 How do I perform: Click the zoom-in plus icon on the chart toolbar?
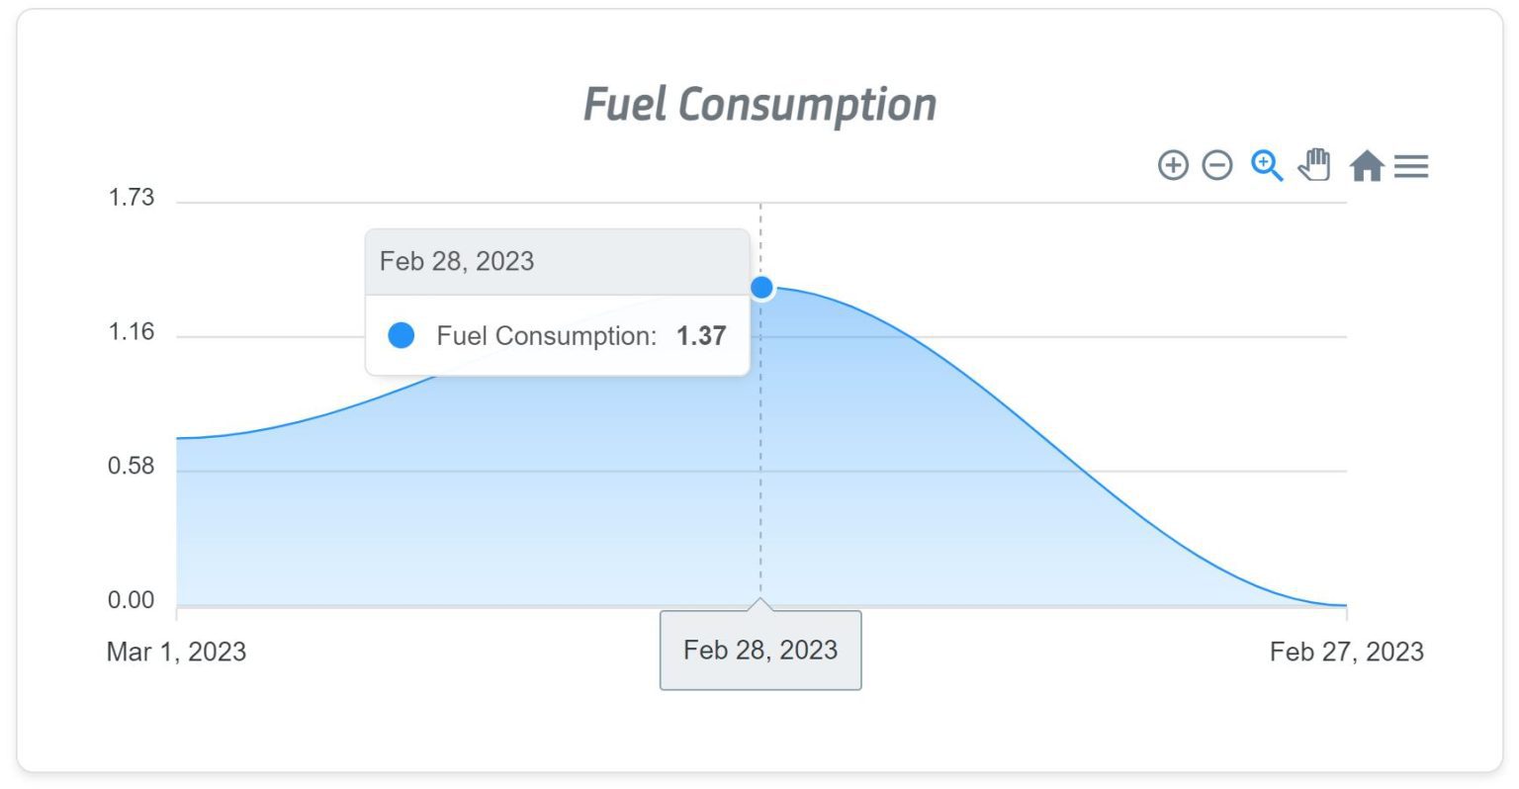(1173, 165)
